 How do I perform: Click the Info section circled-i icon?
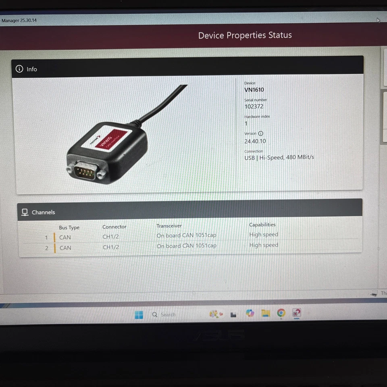(19, 69)
